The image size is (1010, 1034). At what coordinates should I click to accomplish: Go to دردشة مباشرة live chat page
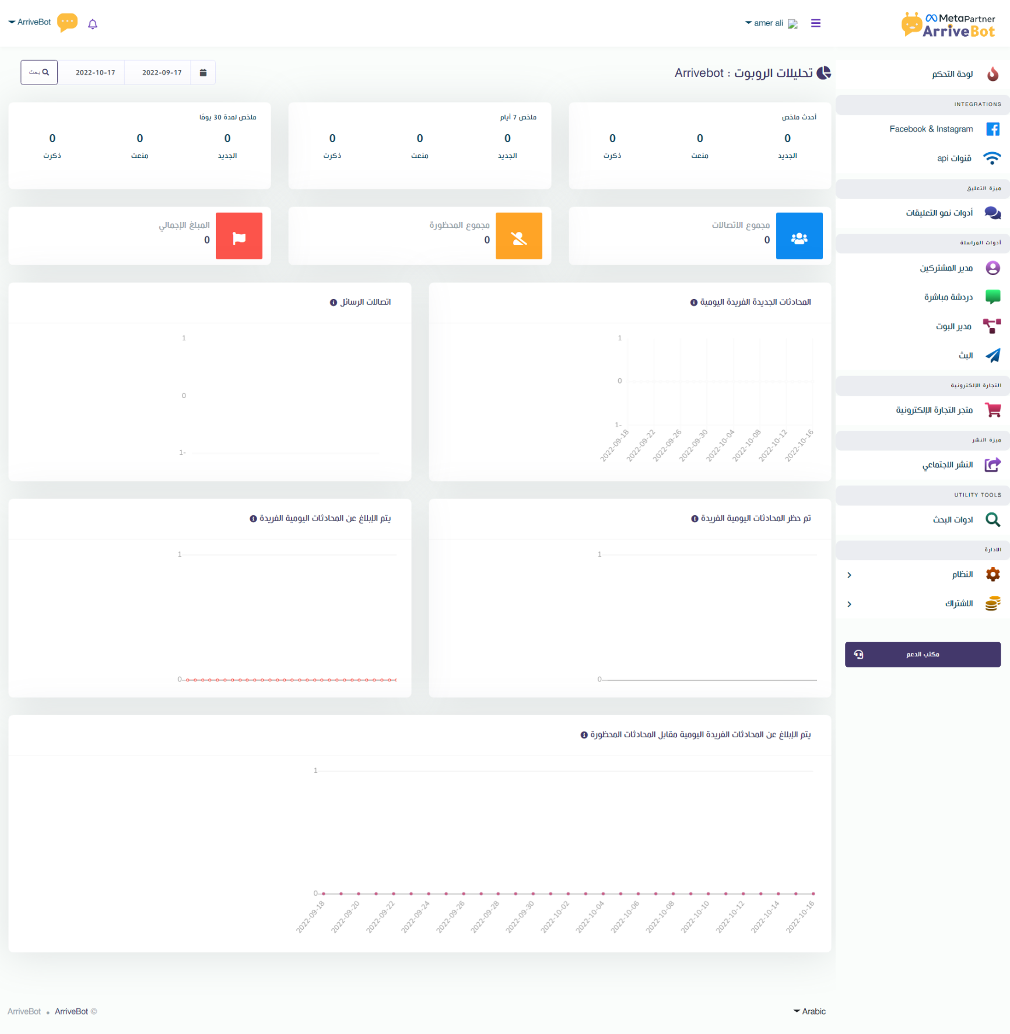948,297
